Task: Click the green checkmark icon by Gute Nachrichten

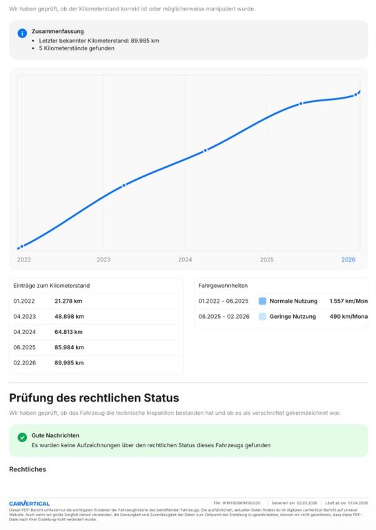Action: pyautogui.click(x=22, y=437)
